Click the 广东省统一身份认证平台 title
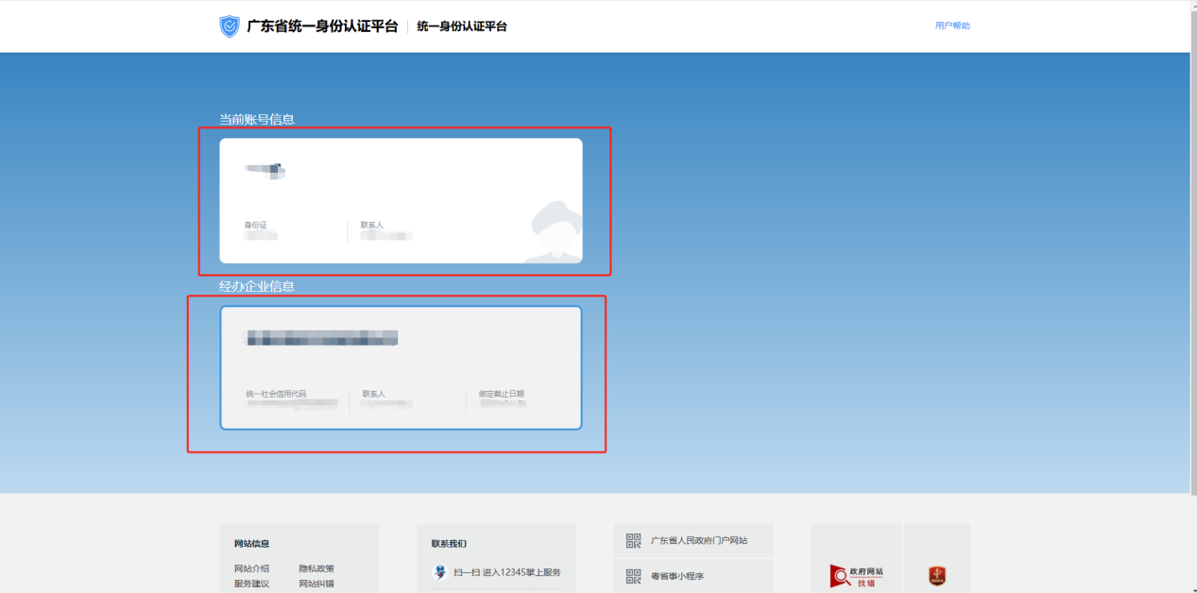This screenshot has height=593, width=1197. click(322, 26)
